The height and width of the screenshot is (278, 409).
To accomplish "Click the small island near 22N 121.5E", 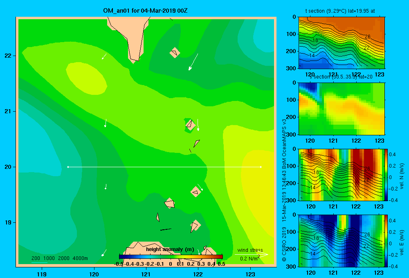I will [175, 53].
